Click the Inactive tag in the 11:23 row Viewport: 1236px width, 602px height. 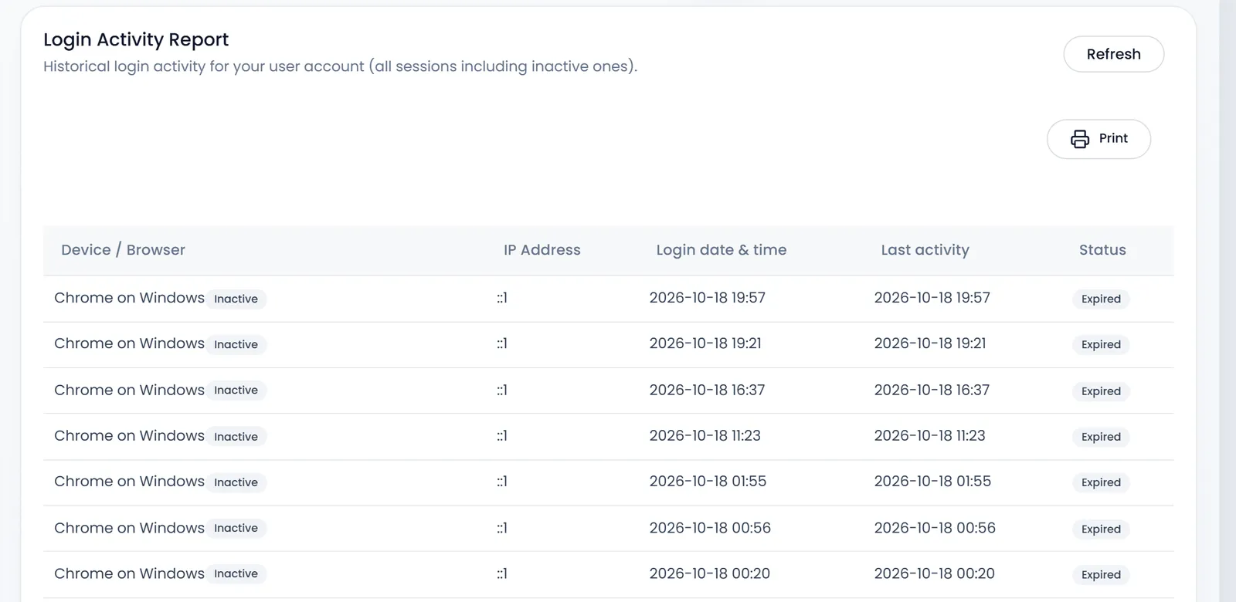tap(236, 437)
